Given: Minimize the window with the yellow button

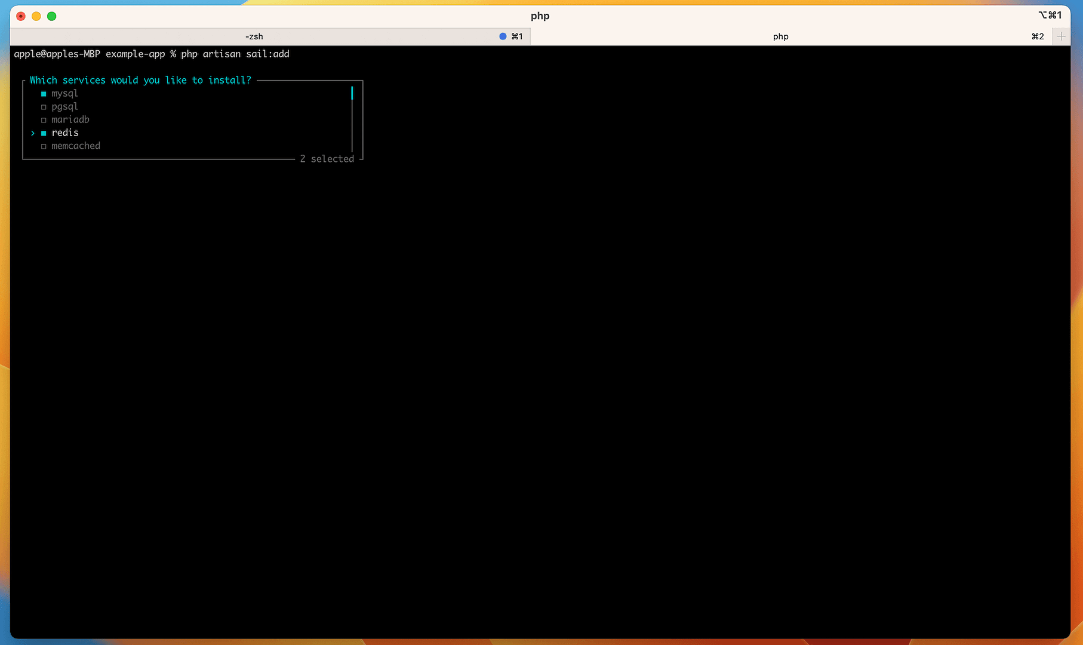Looking at the screenshot, I should (36, 16).
